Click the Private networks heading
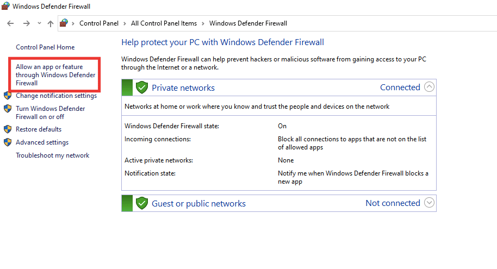Viewport: 497px width, 269px height. click(183, 88)
